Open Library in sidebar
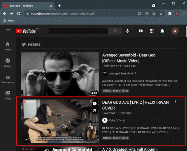Viewport: 187px width, 151px height. click(8, 95)
